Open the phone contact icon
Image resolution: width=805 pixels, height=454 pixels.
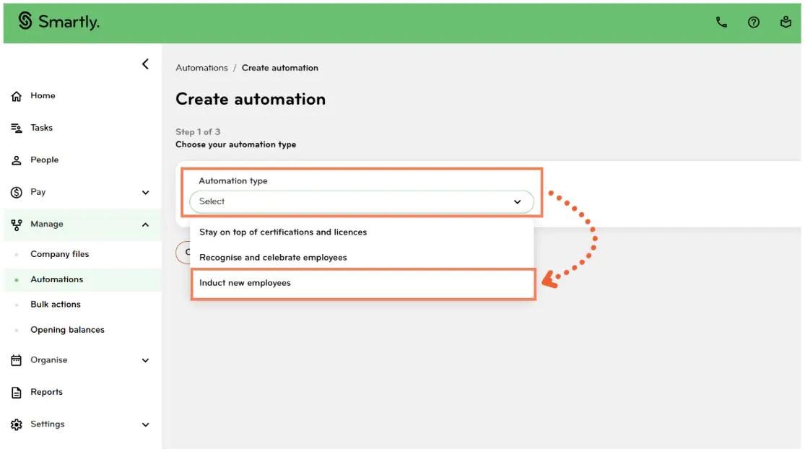[x=721, y=22]
